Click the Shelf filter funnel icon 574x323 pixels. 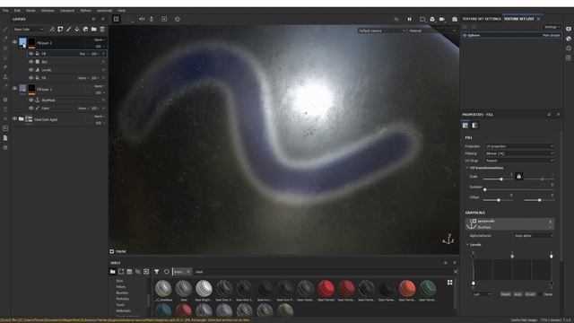coord(156,272)
